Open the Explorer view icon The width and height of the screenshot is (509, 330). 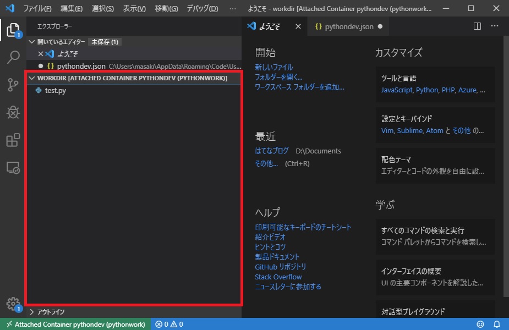click(x=13, y=31)
